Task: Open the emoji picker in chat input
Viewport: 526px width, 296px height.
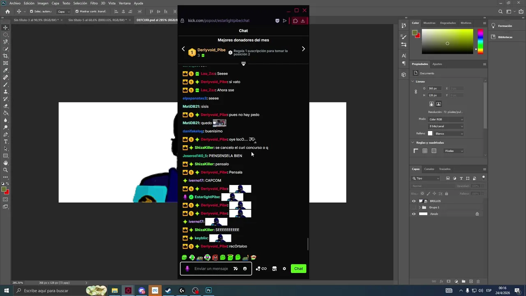Action: coord(245,268)
